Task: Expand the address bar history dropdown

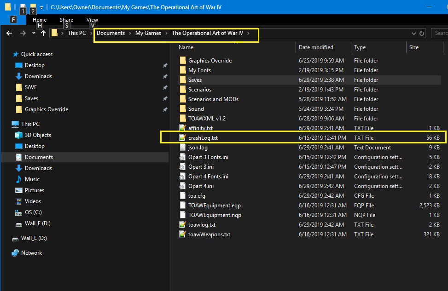Action: 413,34
